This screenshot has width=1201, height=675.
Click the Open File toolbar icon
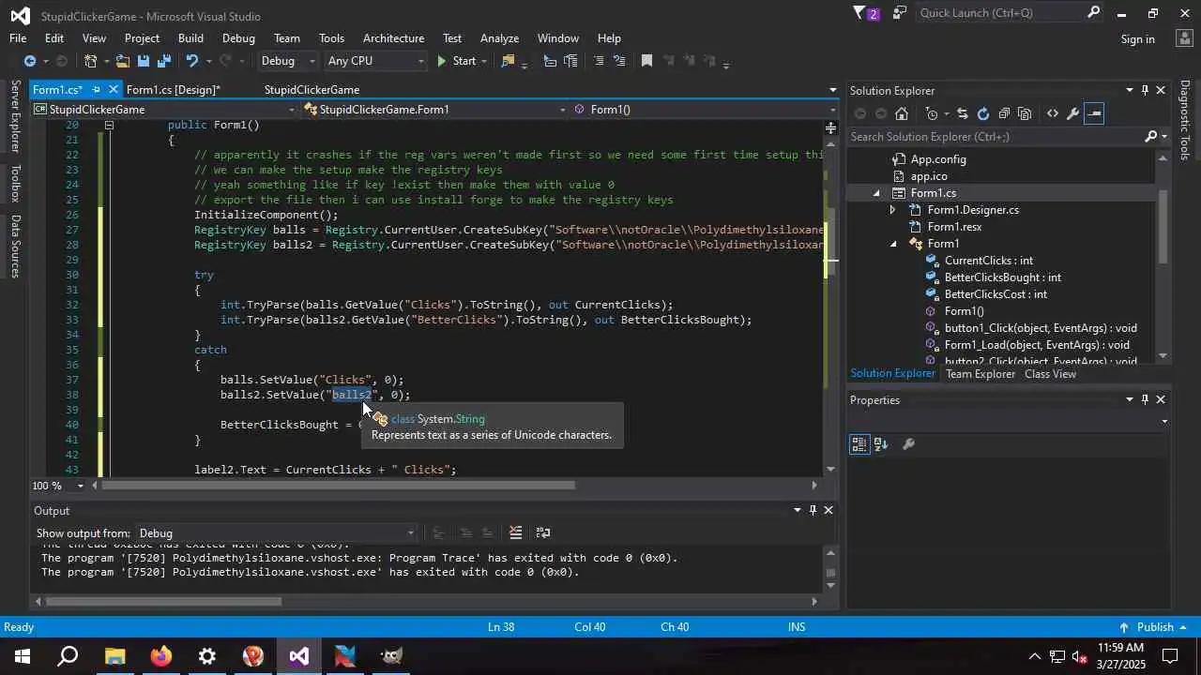pos(122,61)
